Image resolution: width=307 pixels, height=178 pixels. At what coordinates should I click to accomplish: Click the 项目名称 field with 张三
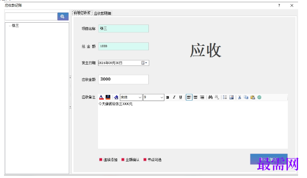123,28
